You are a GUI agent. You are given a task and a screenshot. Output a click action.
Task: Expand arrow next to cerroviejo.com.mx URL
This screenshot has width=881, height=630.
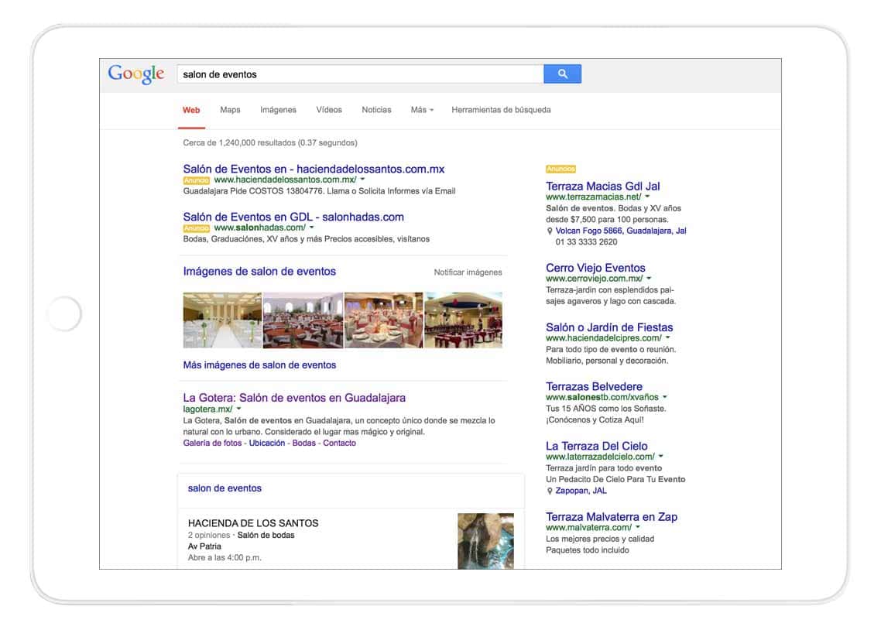pyautogui.click(x=649, y=279)
